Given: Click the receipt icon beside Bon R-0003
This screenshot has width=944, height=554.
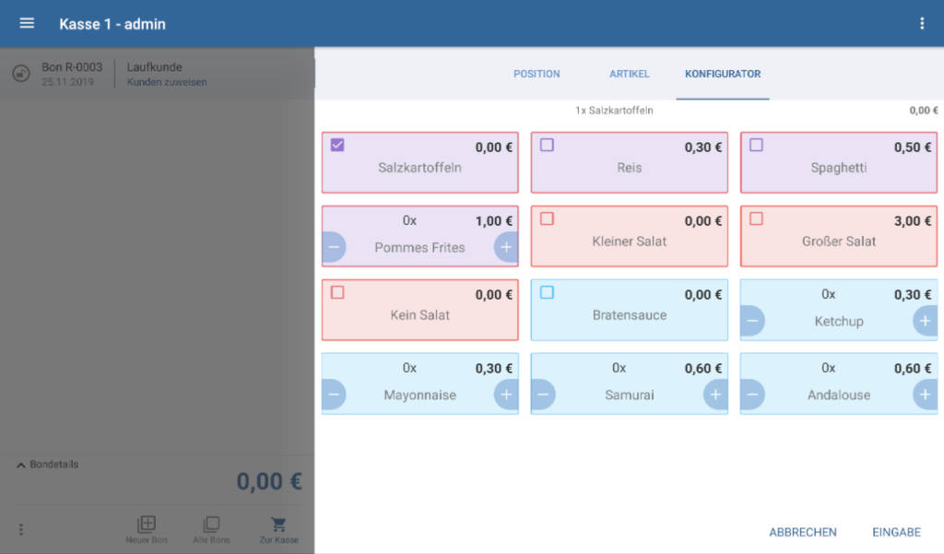Looking at the screenshot, I should coord(21,74).
